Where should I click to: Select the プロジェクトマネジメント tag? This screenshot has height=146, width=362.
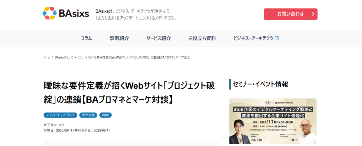click(60, 115)
